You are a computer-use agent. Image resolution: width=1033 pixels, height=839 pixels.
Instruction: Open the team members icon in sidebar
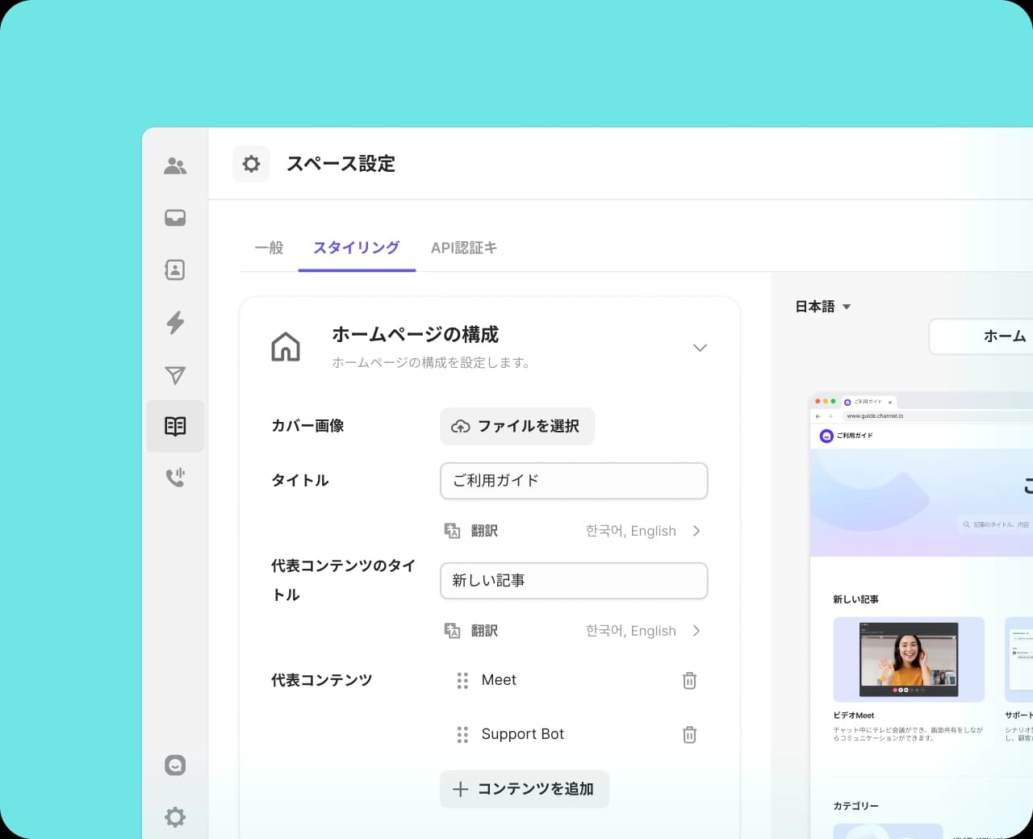(175, 166)
